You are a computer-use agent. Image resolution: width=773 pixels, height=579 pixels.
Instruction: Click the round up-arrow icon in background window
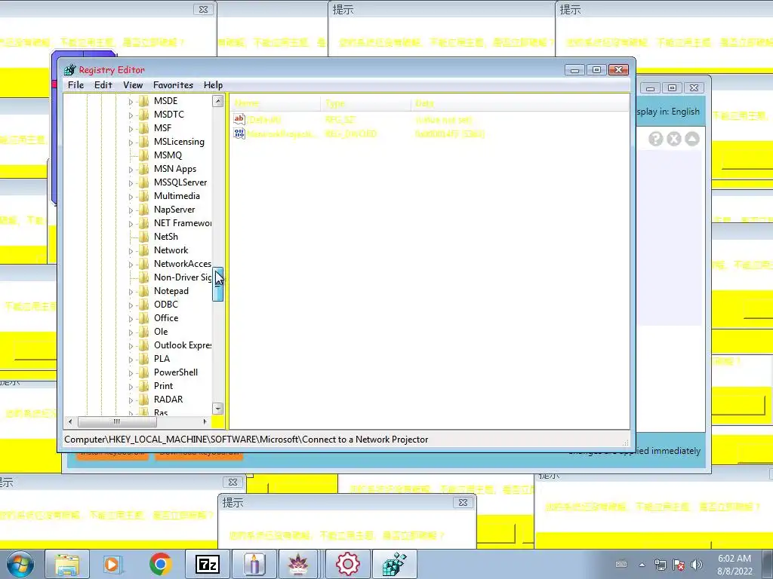[x=691, y=139]
